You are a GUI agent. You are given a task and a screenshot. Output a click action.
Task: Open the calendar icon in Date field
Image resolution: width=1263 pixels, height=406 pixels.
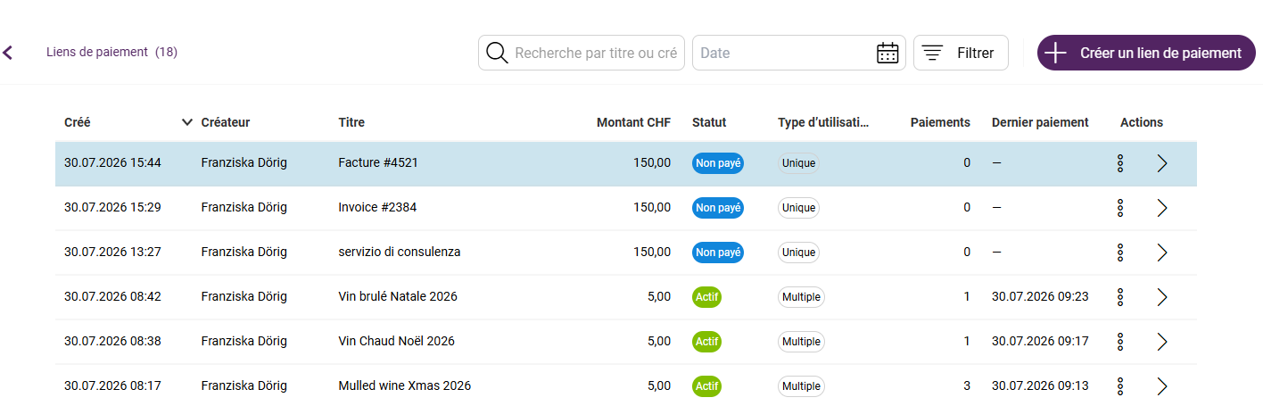[x=887, y=53]
